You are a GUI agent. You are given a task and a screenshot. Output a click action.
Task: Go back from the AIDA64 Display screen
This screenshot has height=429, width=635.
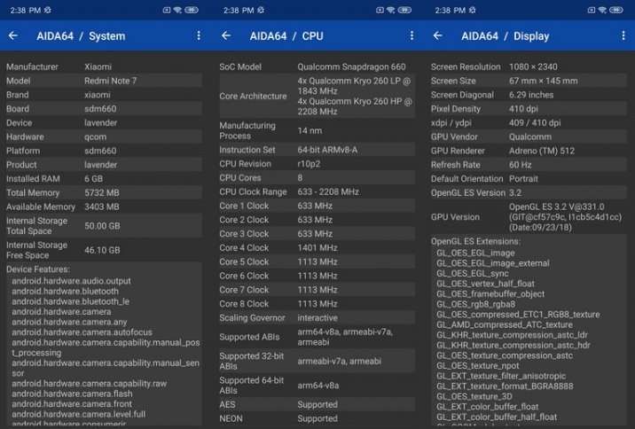point(437,36)
